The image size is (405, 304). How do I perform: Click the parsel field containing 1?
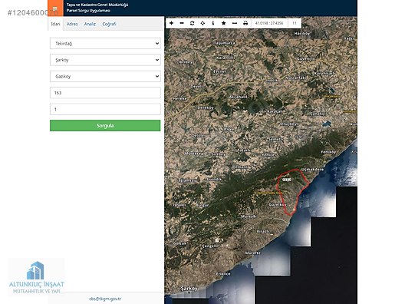(105, 109)
